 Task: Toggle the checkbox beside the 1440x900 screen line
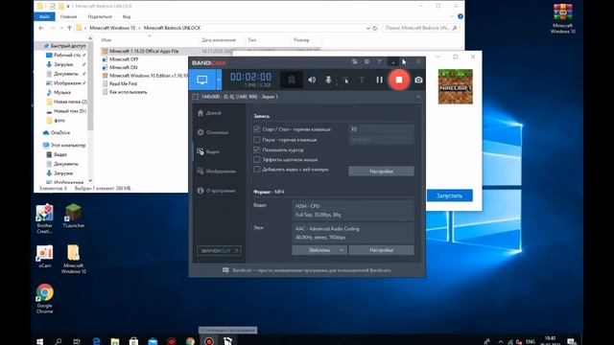point(196,97)
